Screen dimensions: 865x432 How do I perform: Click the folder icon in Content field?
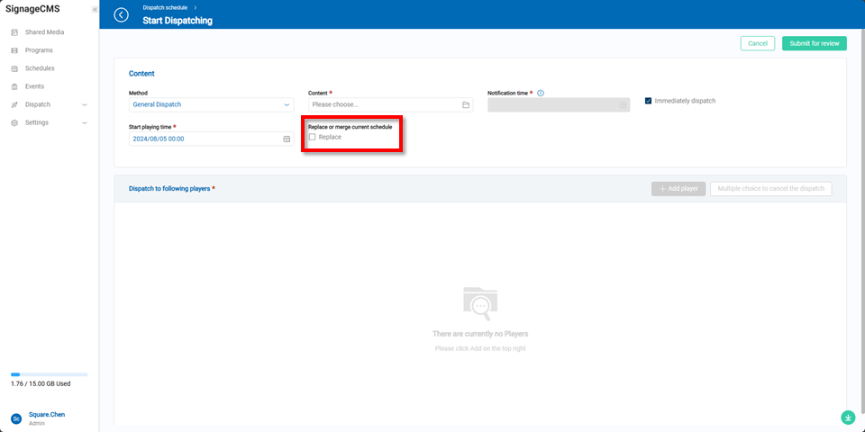click(x=466, y=104)
